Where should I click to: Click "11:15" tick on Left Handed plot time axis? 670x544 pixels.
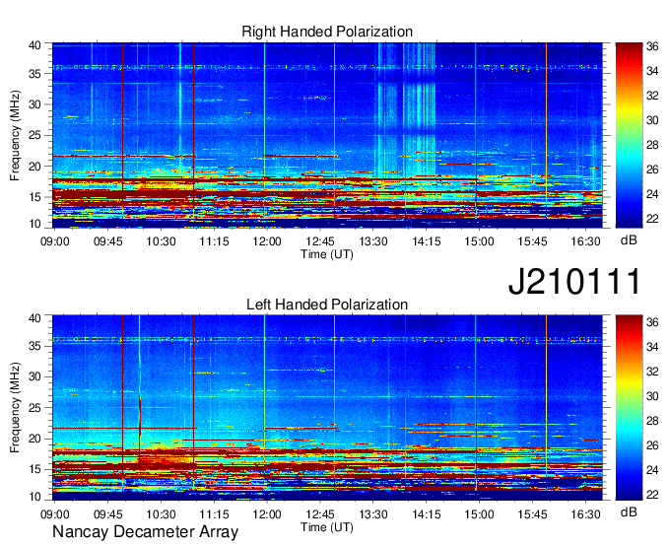[214, 514]
